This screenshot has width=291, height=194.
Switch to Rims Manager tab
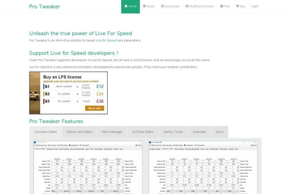(112, 132)
